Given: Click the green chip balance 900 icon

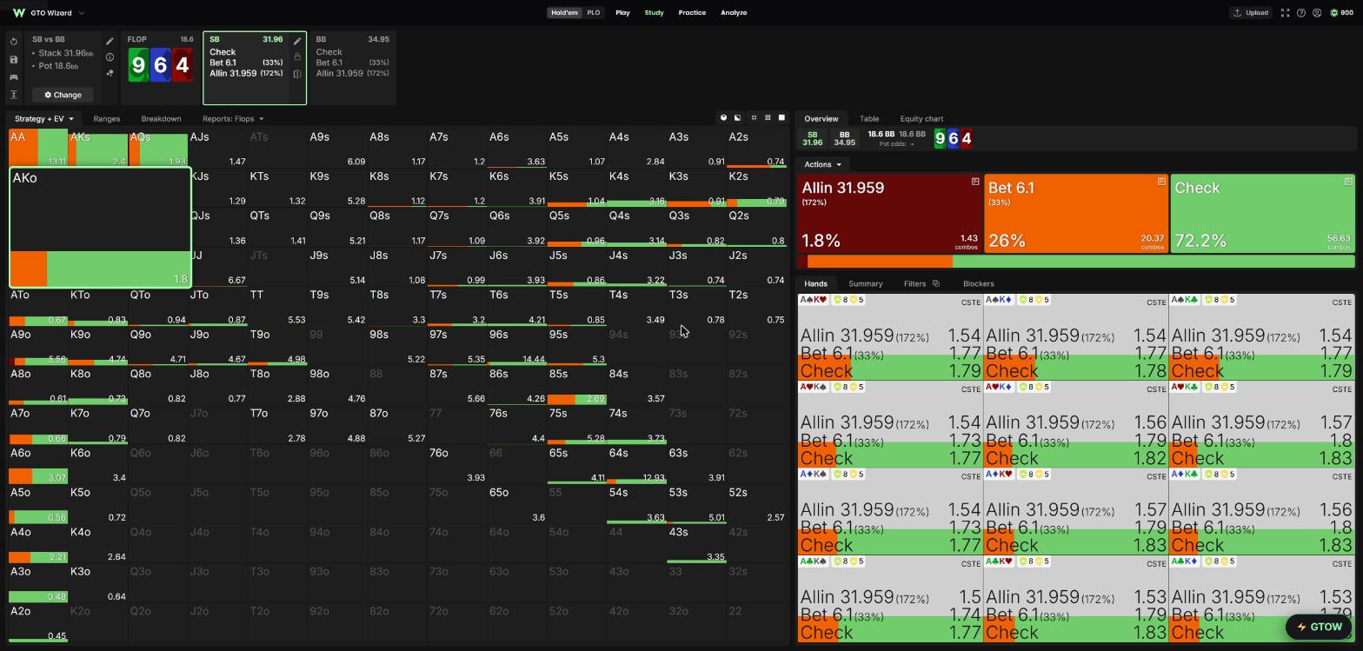Looking at the screenshot, I should pos(1334,13).
